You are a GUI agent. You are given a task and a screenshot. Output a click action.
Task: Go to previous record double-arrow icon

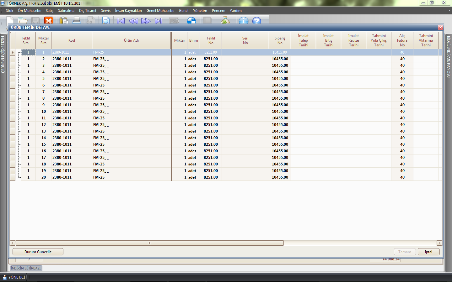point(133,21)
